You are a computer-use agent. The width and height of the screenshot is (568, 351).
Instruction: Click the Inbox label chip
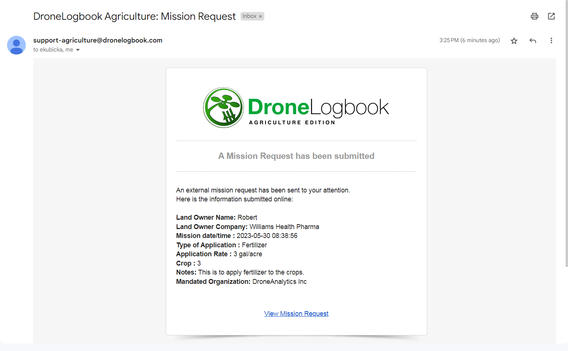252,16
